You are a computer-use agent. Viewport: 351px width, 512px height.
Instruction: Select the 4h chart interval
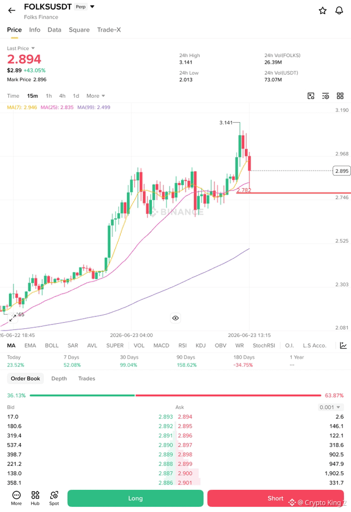(62, 96)
